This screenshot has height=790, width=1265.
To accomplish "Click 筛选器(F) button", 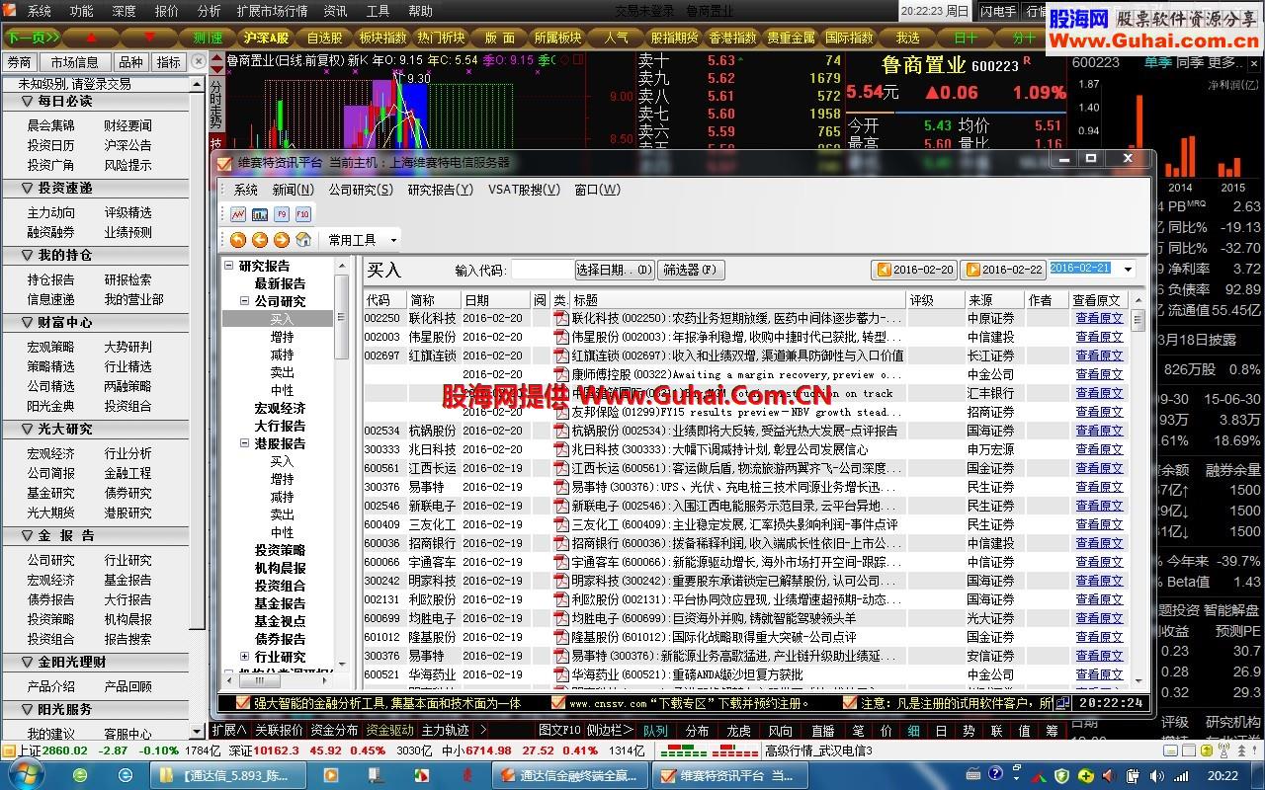I will 692,270.
